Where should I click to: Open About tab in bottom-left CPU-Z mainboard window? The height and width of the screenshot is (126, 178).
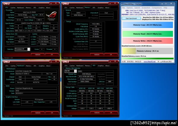coord(48,66)
